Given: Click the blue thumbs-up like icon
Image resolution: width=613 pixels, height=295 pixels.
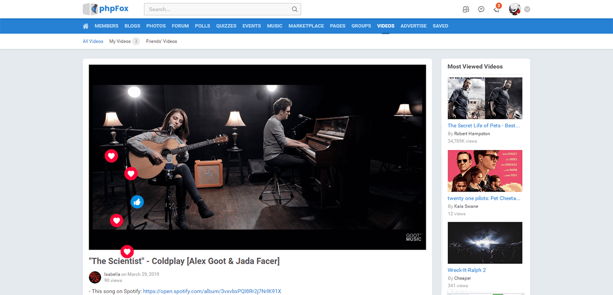Looking at the screenshot, I should [137, 202].
